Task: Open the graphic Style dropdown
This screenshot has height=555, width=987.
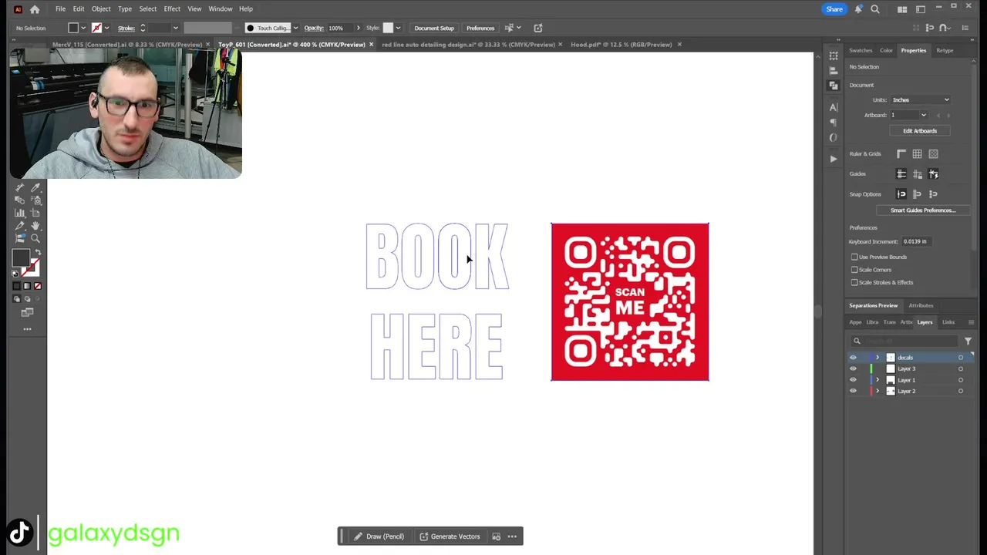Action: click(398, 28)
